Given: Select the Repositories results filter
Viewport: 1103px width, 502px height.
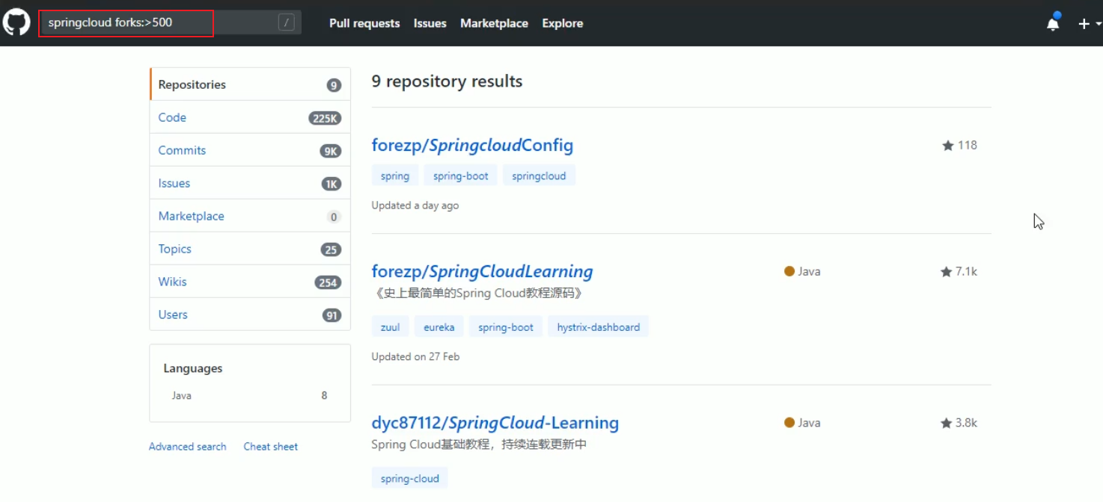Looking at the screenshot, I should pyautogui.click(x=250, y=84).
